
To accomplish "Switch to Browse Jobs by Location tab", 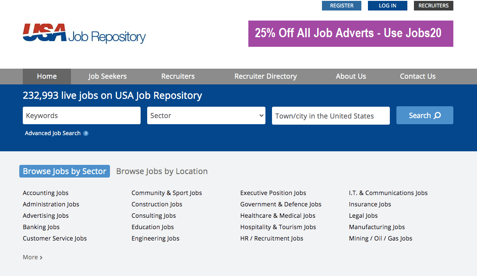I will pyautogui.click(x=162, y=171).
